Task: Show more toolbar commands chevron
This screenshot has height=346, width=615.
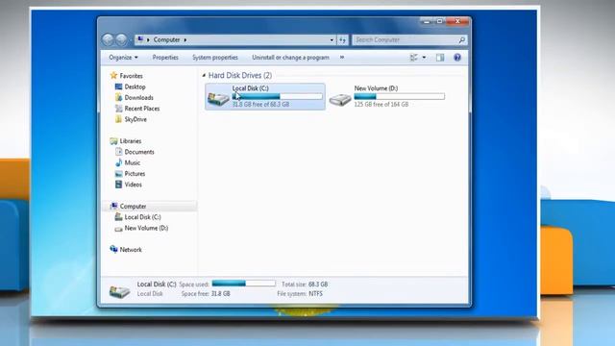Action: [x=342, y=58]
